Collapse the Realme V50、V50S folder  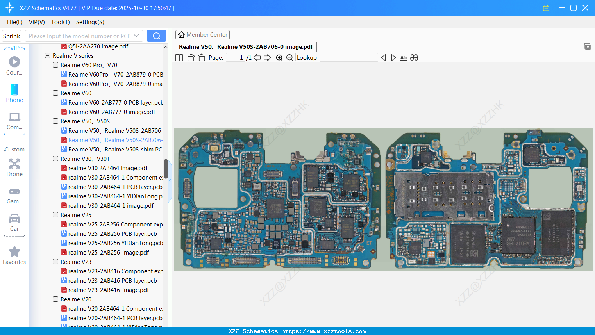pyautogui.click(x=55, y=121)
